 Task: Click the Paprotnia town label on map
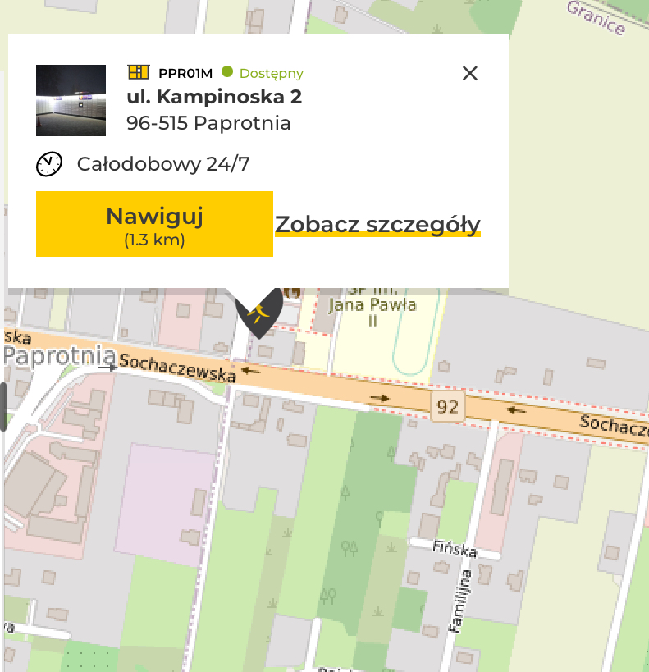pos(60,356)
